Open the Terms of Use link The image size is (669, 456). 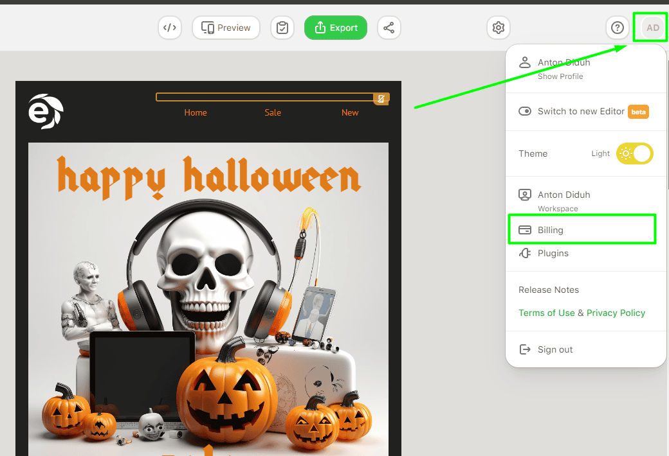pos(547,313)
